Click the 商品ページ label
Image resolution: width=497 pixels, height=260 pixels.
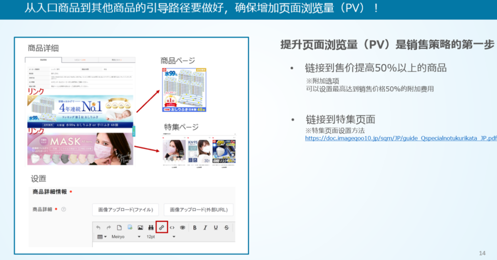(x=178, y=61)
